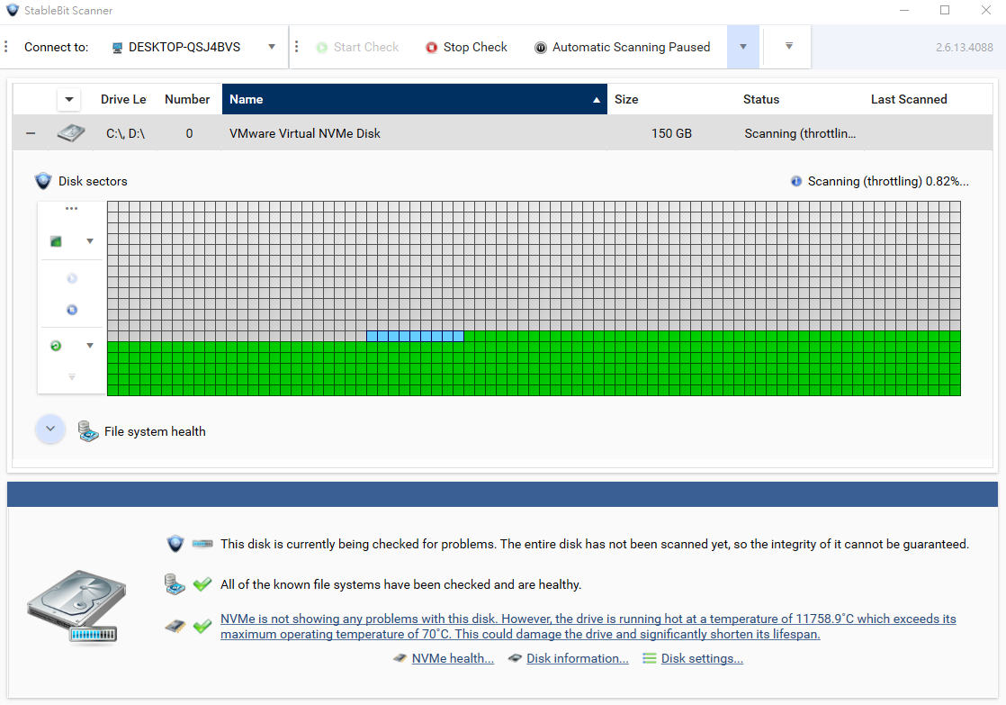The image size is (1006, 705).
Task: Click the green sector mark icon
Action: coord(57,241)
